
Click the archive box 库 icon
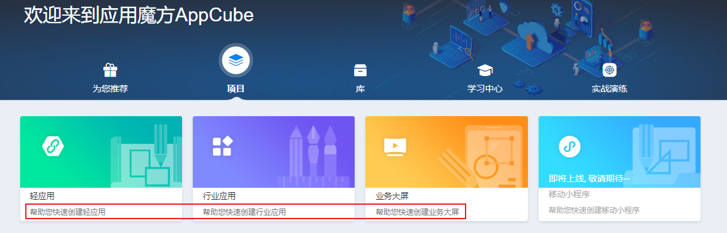(x=360, y=70)
